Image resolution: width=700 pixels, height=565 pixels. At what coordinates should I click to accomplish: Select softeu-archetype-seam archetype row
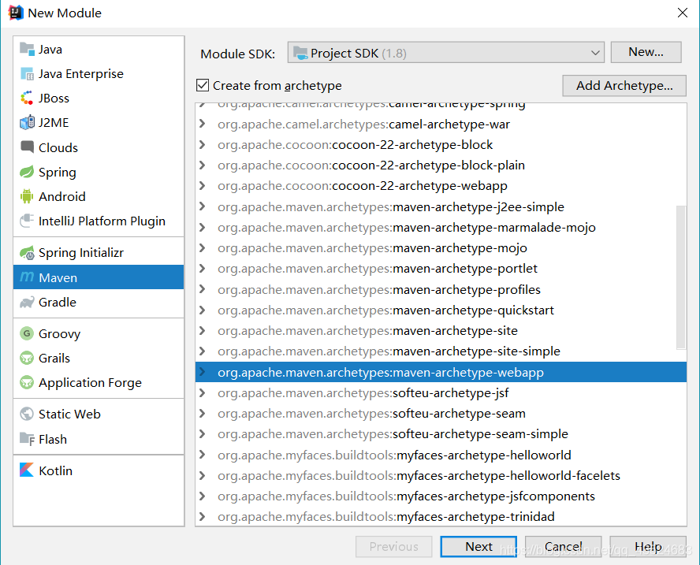point(441,413)
